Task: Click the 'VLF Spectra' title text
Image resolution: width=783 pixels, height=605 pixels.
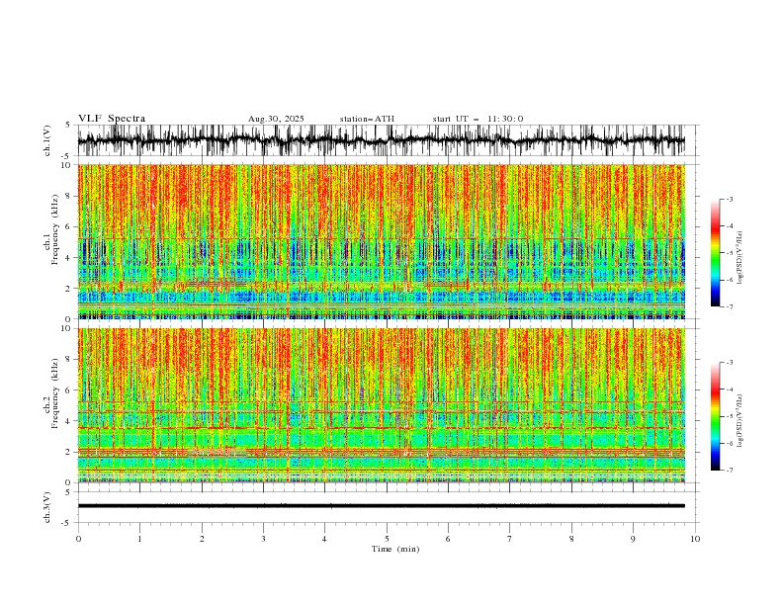Action: coord(112,119)
